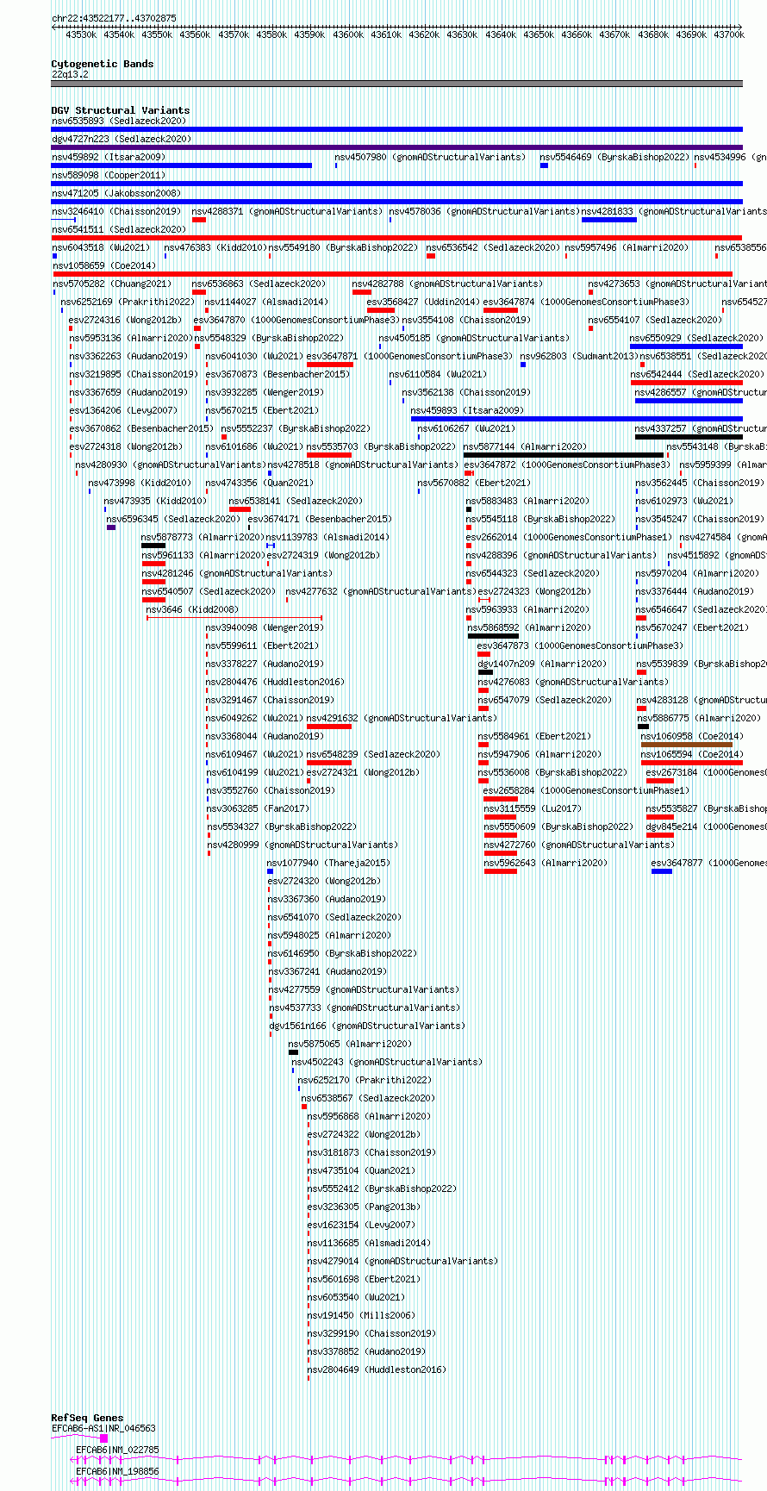Select nsv4578036 gnomAD variant label

(x=483, y=211)
